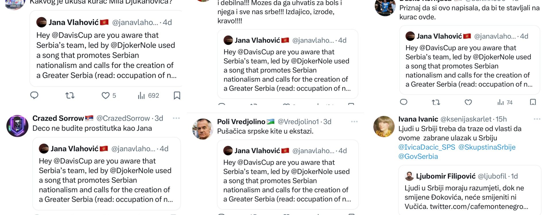This screenshot has height=215, width=551.
Task: Retweet the post with 74 views
Action: 436,102
